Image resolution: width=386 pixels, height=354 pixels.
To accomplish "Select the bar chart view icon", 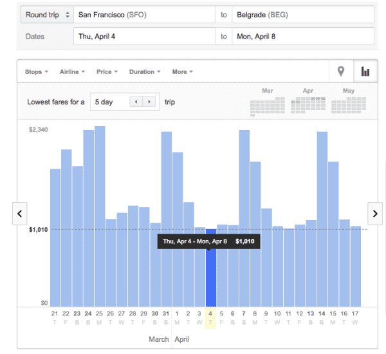I will click(365, 71).
